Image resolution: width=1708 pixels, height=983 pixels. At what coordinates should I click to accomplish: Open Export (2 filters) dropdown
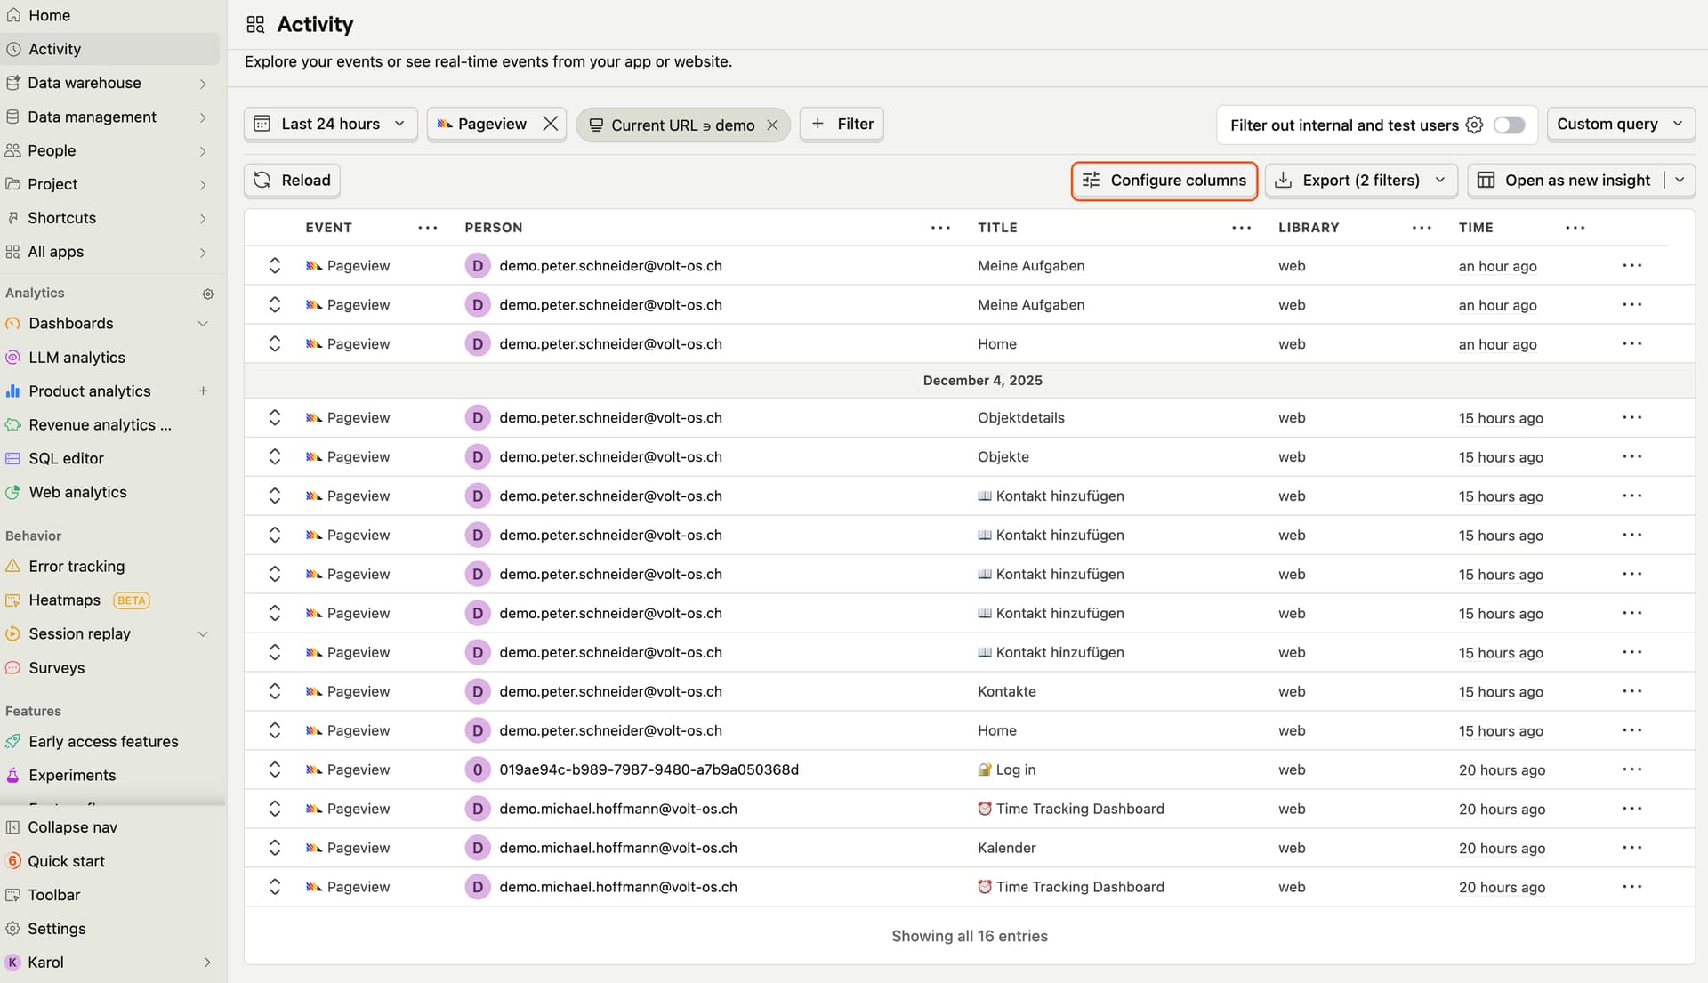[x=1360, y=180]
